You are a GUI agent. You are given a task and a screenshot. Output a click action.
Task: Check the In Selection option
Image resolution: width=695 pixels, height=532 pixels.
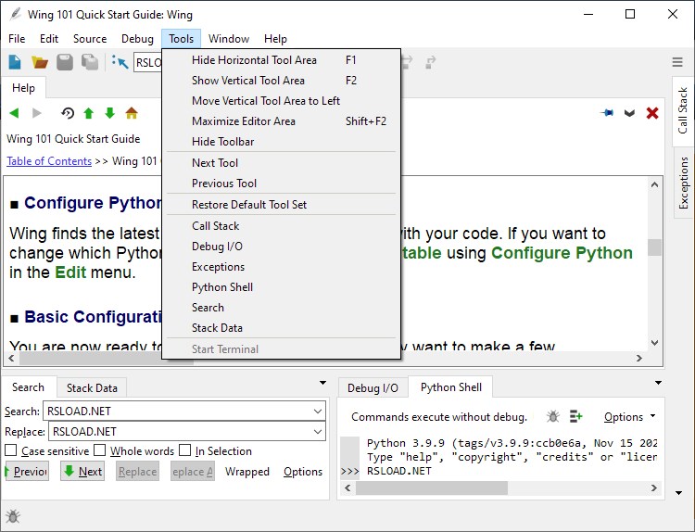pos(185,451)
